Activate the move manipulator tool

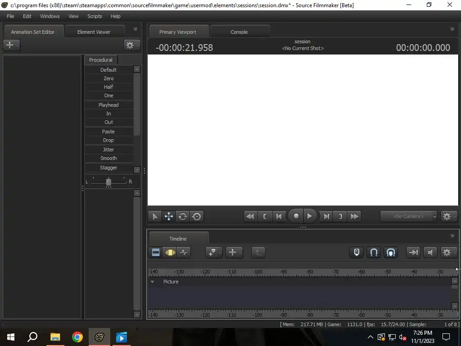(169, 217)
